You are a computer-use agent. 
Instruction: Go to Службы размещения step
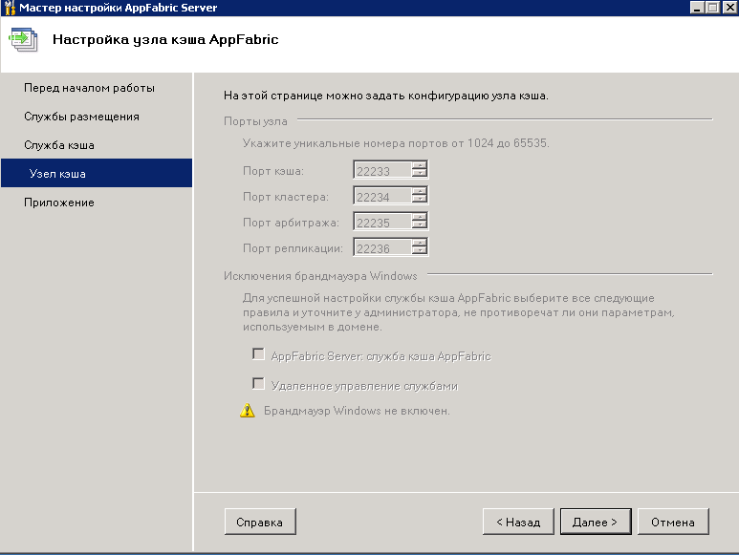[81, 117]
